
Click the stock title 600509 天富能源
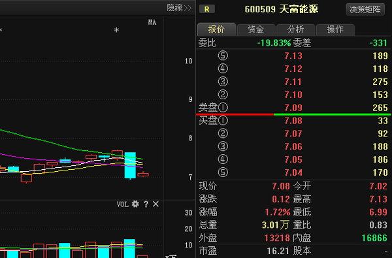click(x=281, y=9)
